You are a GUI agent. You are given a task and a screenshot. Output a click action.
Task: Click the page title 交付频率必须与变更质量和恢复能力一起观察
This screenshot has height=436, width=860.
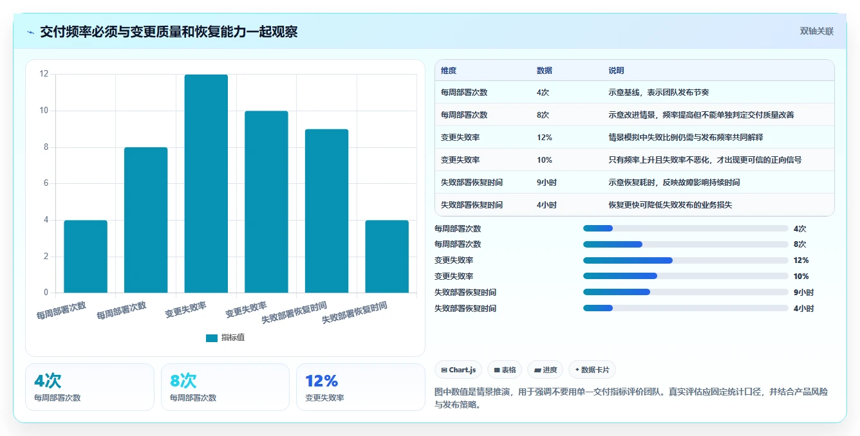[x=169, y=32]
